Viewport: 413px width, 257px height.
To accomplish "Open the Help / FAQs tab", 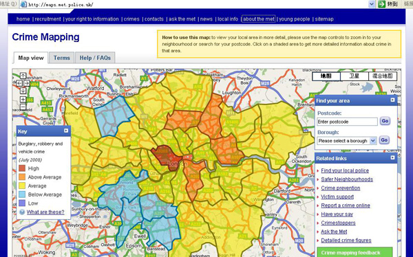I will point(95,58).
